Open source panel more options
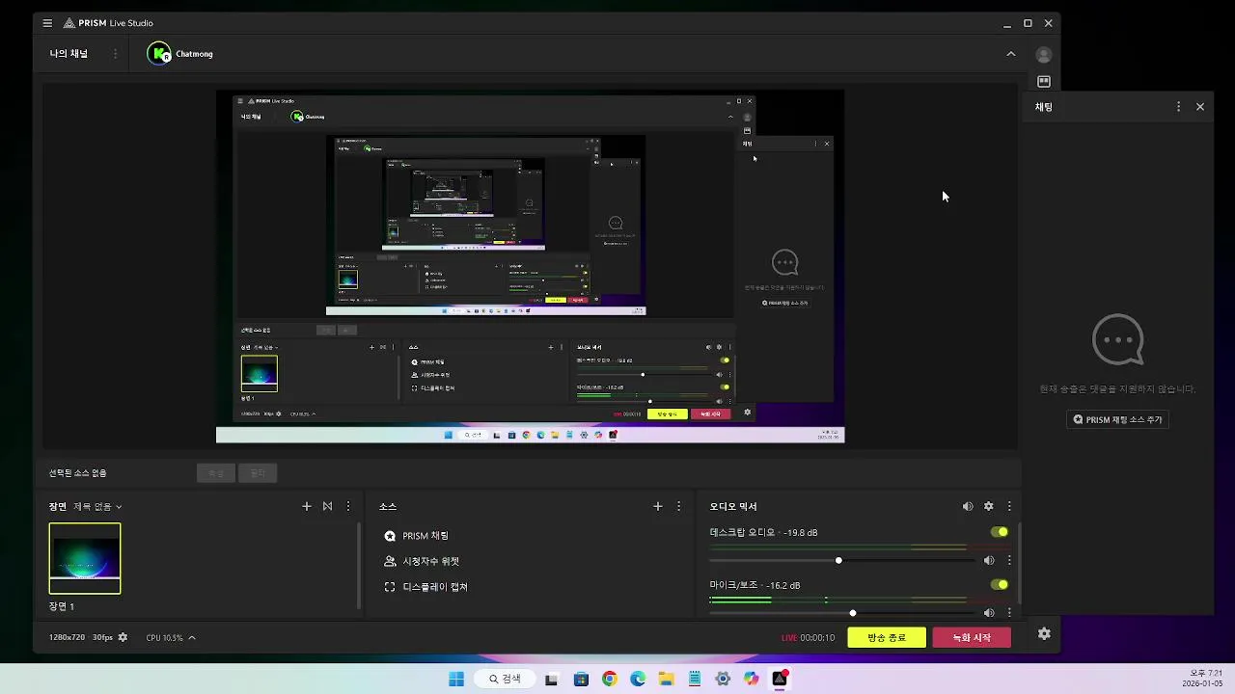Image resolution: width=1235 pixels, height=694 pixels. (678, 506)
